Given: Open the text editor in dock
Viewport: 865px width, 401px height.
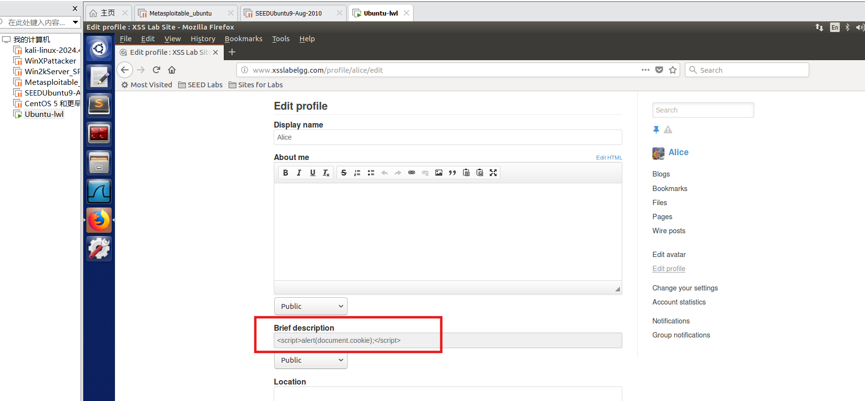Looking at the screenshot, I should [99, 77].
